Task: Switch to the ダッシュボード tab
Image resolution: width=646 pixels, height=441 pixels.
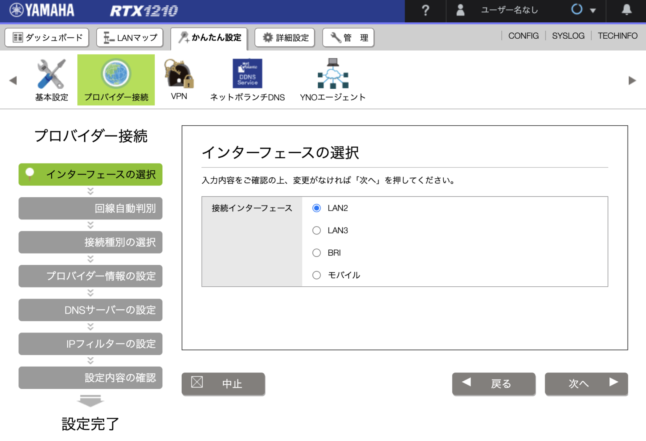Action: (x=47, y=38)
